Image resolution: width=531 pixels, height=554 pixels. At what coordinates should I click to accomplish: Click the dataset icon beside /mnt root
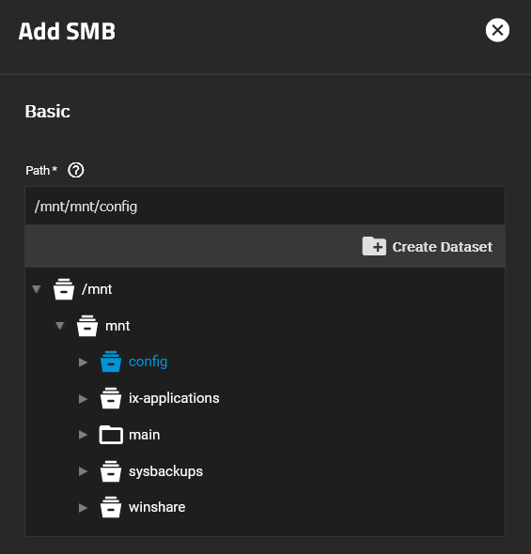[64, 289]
